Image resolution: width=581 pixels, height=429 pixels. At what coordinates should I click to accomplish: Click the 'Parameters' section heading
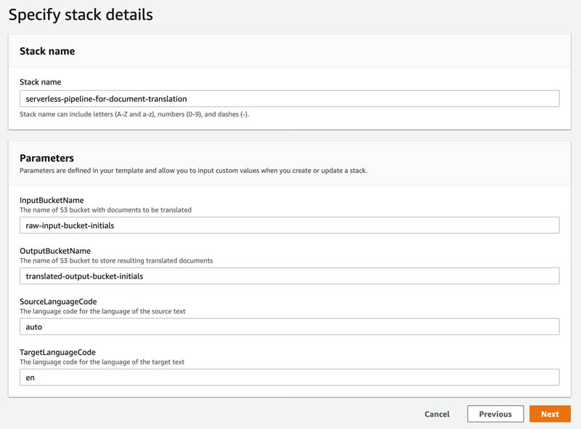[x=46, y=158]
